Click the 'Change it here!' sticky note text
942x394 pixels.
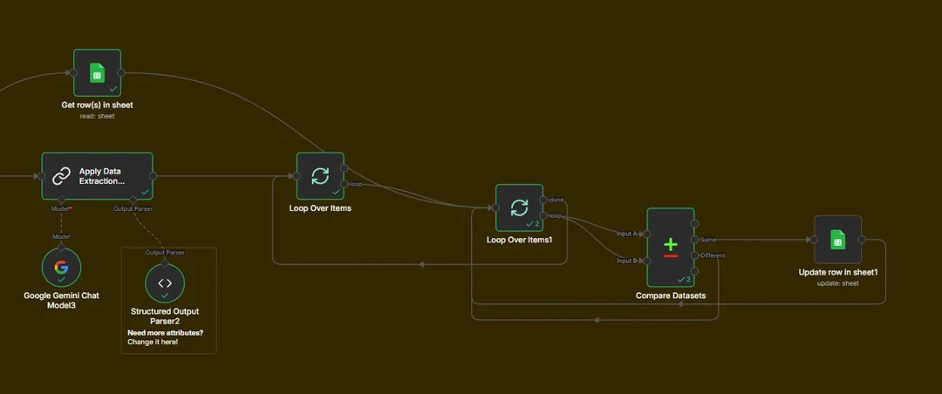point(153,342)
